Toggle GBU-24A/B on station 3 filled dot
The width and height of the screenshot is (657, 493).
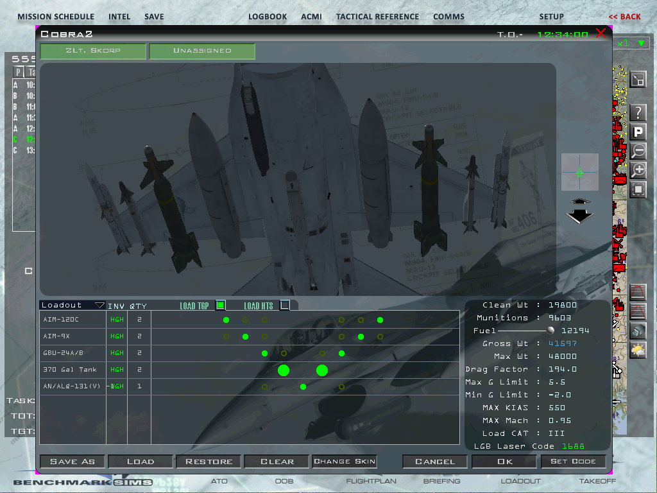click(x=264, y=354)
